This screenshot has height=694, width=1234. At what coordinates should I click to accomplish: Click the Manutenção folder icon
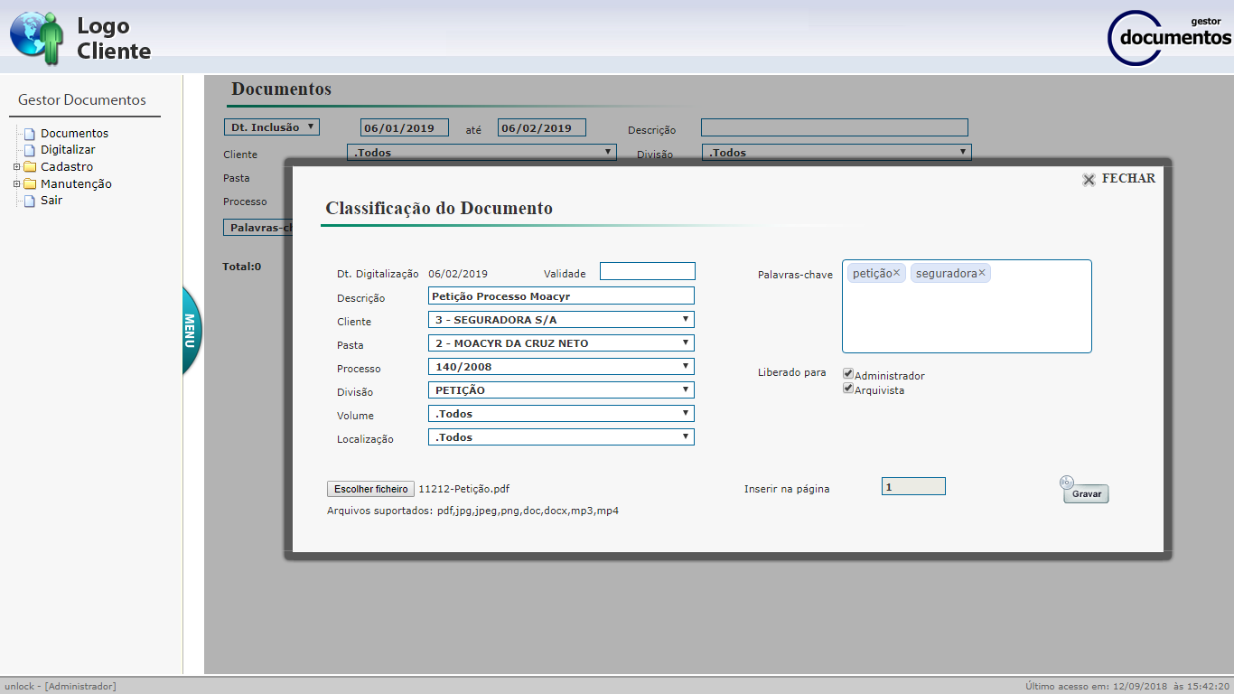(x=30, y=184)
